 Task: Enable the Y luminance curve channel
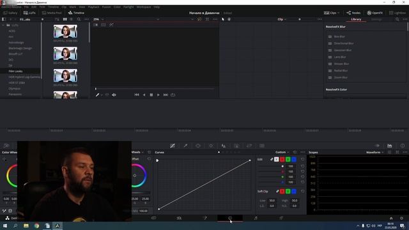click(x=277, y=159)
